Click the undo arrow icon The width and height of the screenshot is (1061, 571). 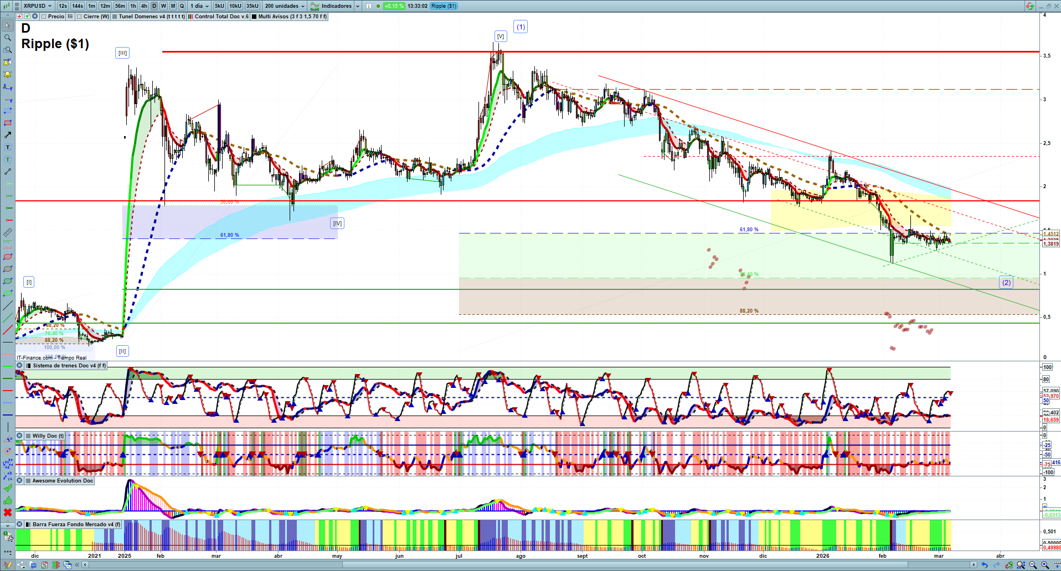984,565
